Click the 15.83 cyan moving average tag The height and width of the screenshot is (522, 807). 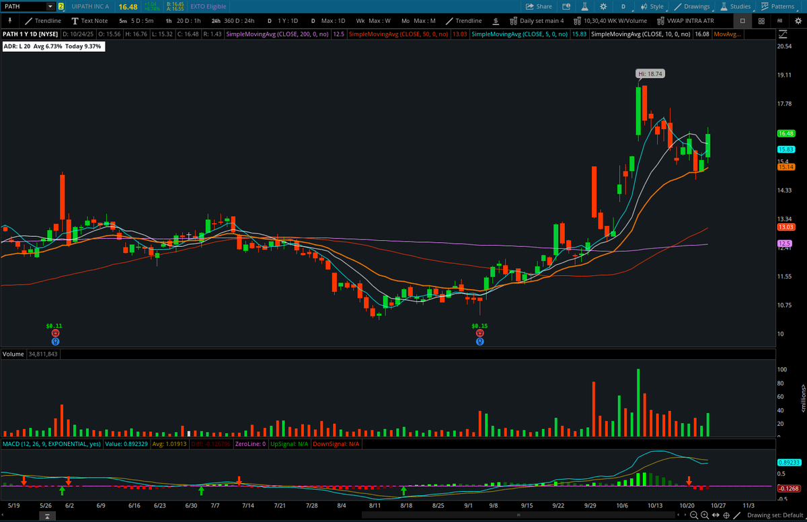point(785,149)
